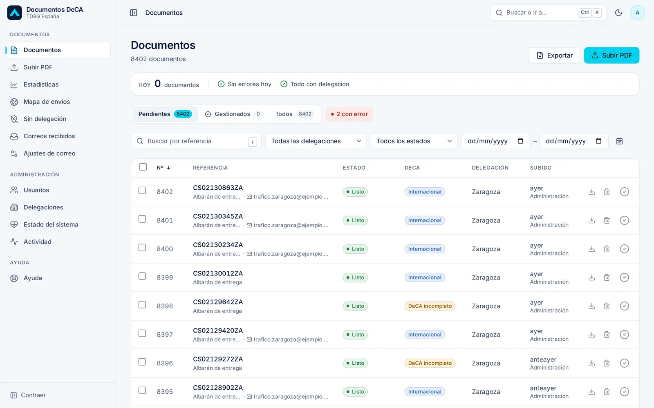Mark document 8397 as gestionado

624,335
